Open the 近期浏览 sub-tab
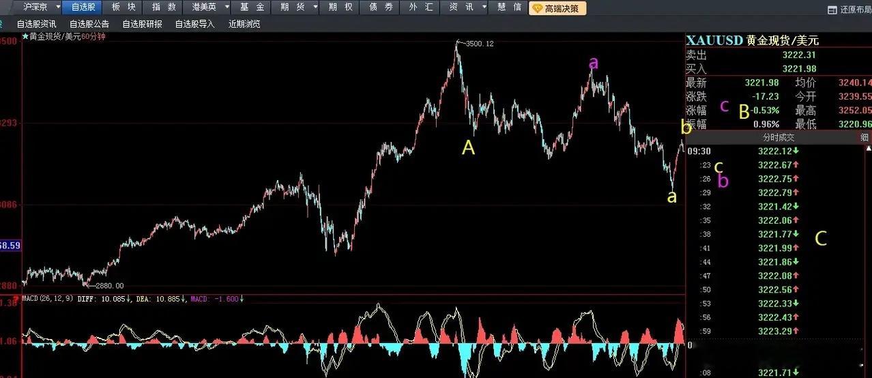 [244, 24]
